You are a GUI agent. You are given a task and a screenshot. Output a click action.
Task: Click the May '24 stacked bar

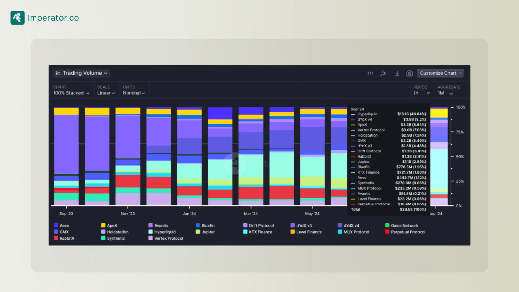click(312, 156)
